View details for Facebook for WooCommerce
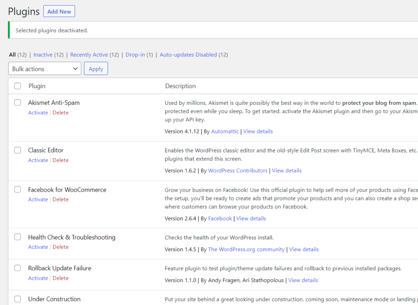 click(251, 219)
